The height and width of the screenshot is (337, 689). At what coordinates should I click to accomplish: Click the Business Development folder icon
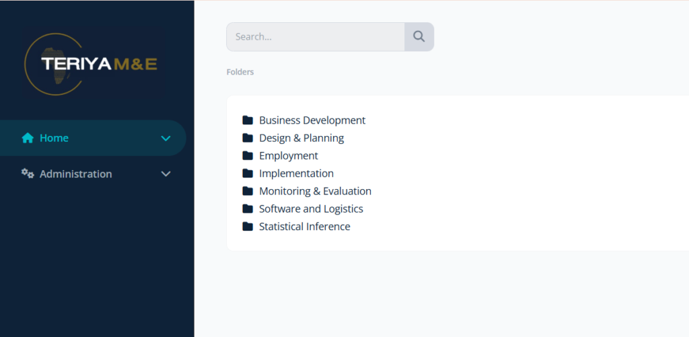click(248, 120)
